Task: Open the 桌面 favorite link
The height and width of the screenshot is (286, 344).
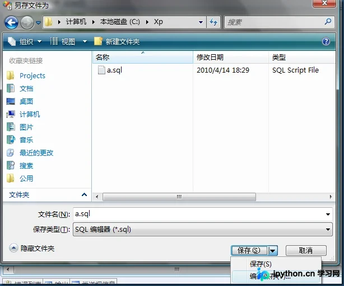Action: 26,102
